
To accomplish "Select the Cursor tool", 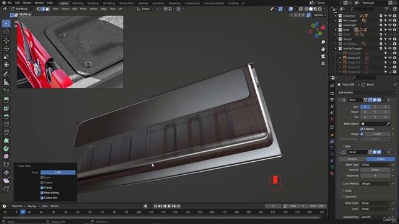I will pos(6,32).
